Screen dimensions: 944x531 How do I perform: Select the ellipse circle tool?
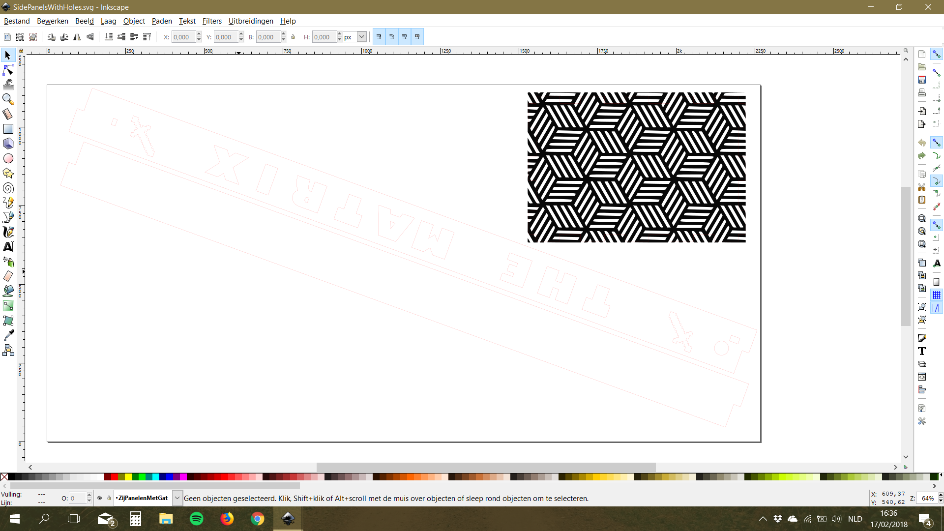coord(8,158)
